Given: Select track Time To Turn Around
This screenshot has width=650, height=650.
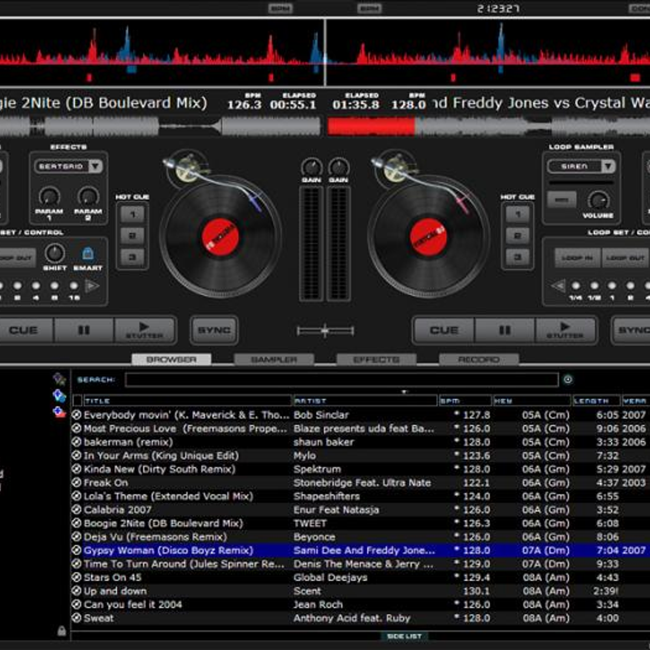Looking at the screenshot, I should [x=360, y=564].
